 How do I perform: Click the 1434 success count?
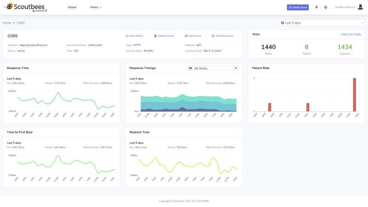345,47
